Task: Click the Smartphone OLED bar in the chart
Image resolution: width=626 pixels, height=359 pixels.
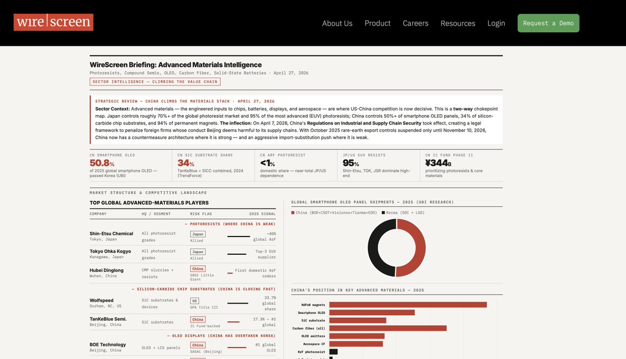Action: (372, 313)
